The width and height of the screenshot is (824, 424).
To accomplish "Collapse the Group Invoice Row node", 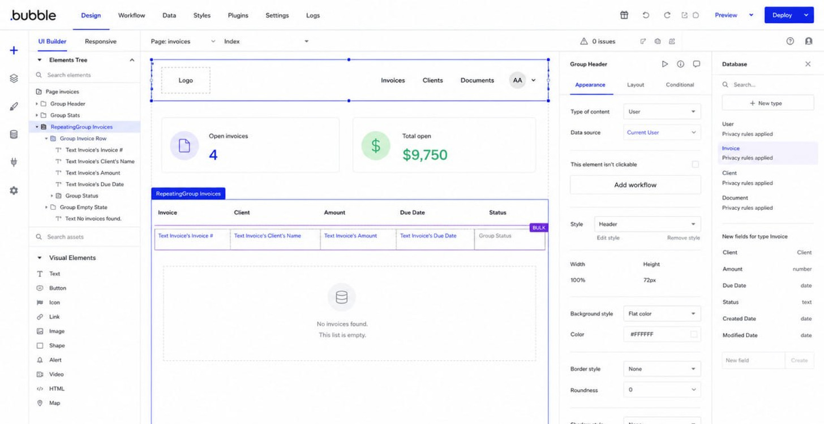I will click(46, 139).
